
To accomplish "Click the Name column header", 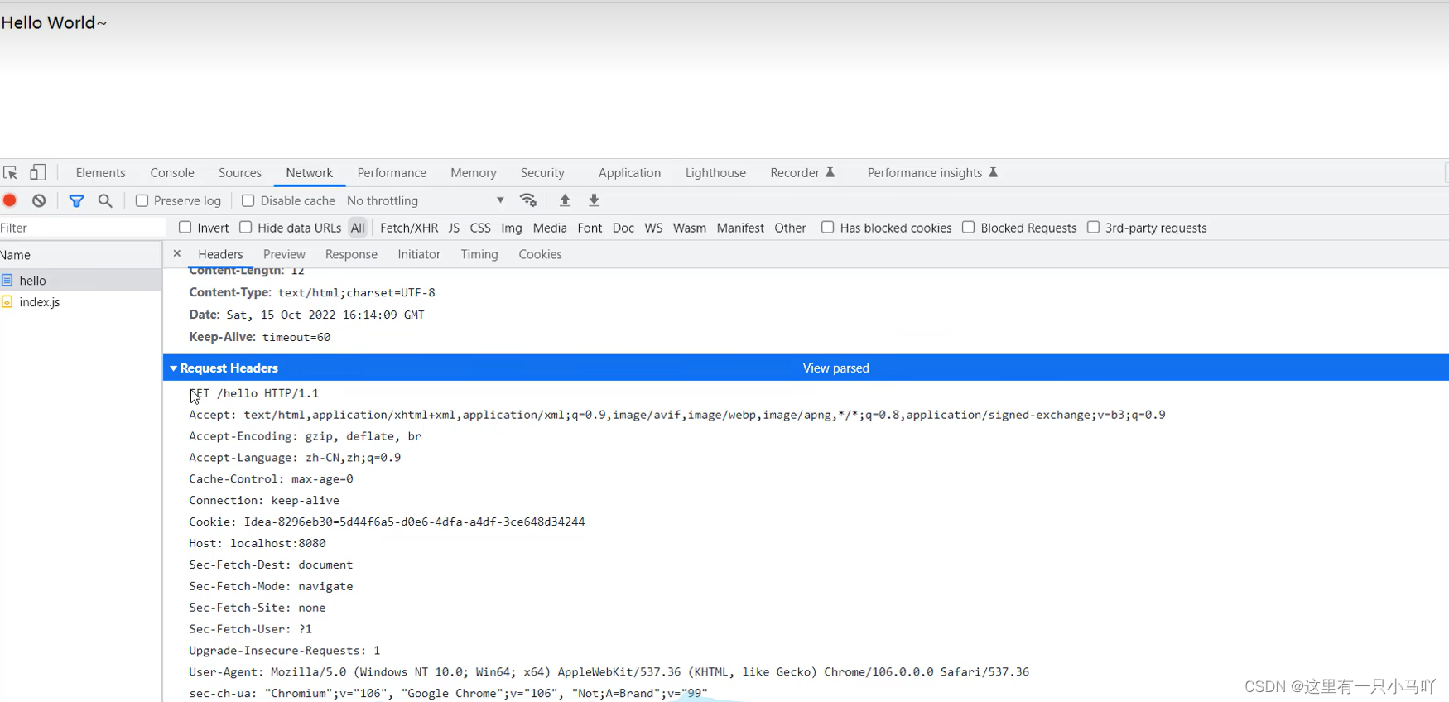I will (80, 255).
